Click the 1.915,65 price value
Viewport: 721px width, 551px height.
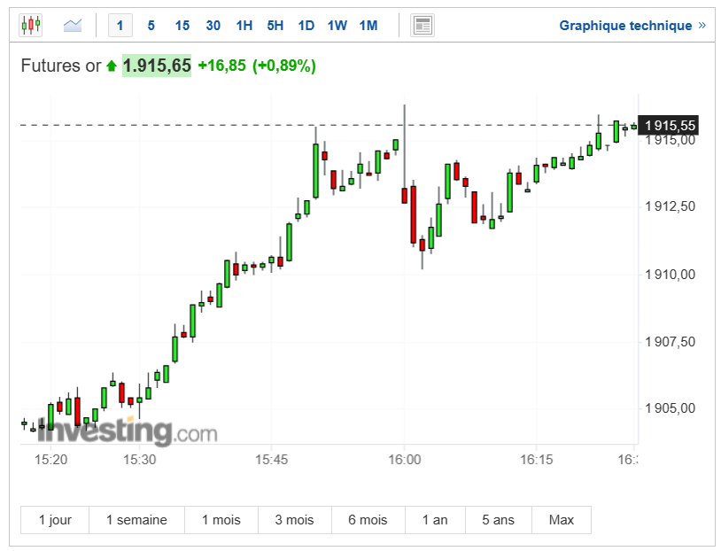point(157,66)
